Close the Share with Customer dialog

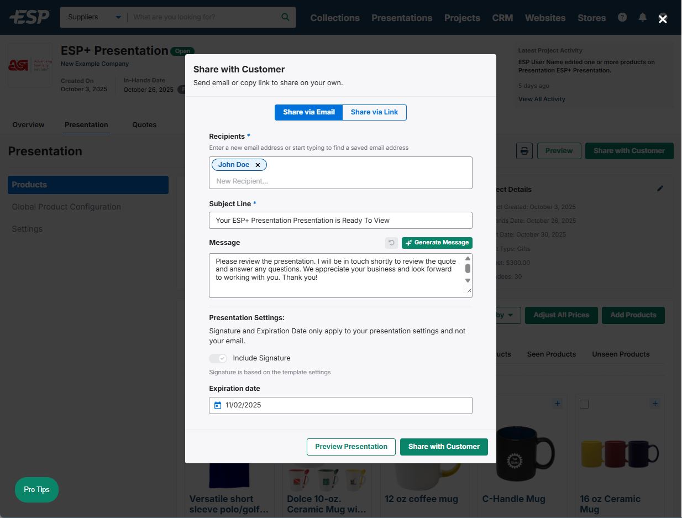pyautogui.click(x=663, y=19)
